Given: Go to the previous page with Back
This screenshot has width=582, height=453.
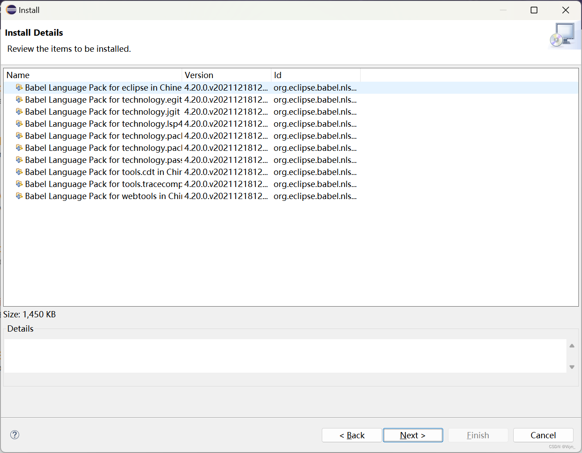Looking at the screenshot, I should [x=352, y=435].
